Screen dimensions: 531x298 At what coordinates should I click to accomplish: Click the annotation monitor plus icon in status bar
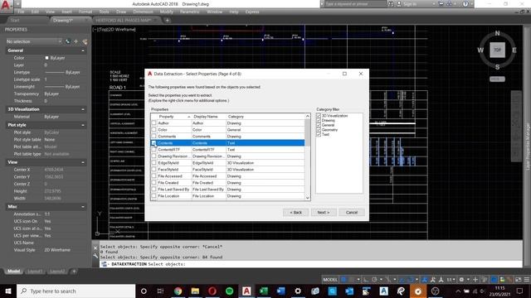point(475,280)
